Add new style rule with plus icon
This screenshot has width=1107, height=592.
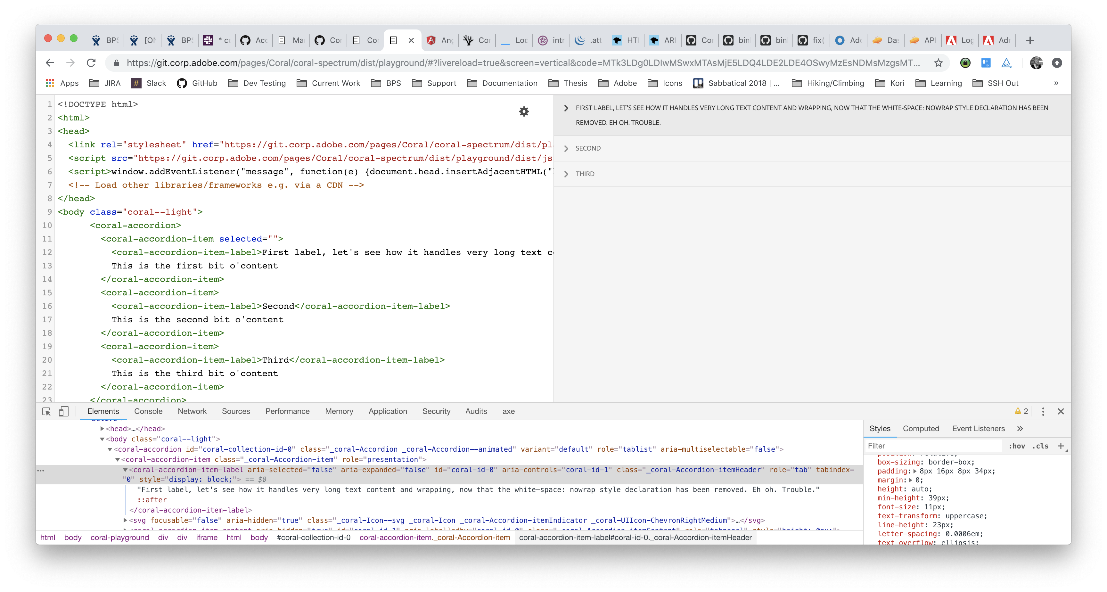pyautogui.click(x=1061, y=446)
